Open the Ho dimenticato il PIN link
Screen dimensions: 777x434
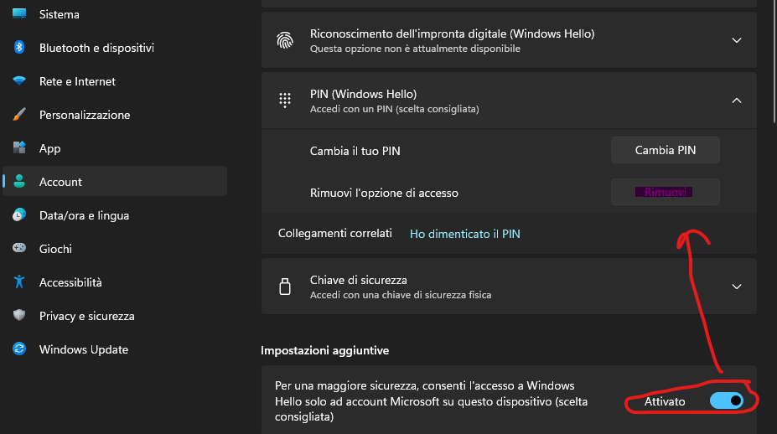coord(464,234)
